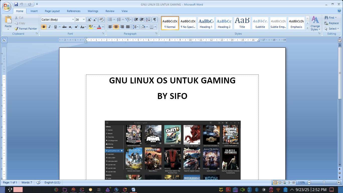Toggle Print Layout view button
The height and width of the screenshot is (193, 343).
(x=275, y=182)
